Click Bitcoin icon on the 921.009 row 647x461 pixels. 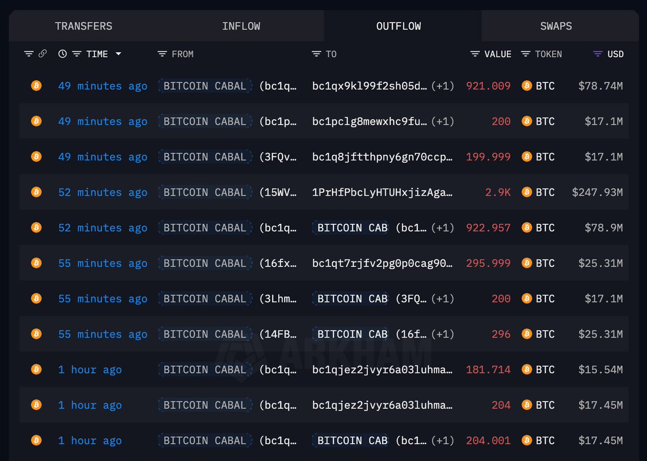[36, 86]
